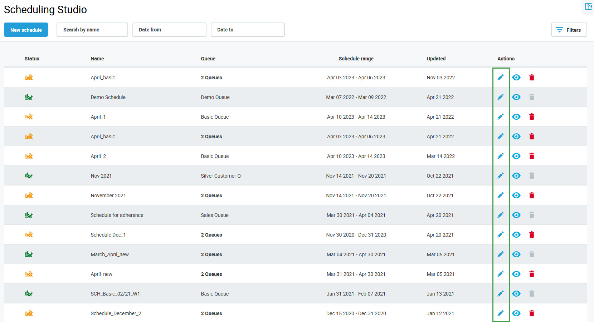View the April_new schedule with eye icon
The image size is (594, 322).
516,274
